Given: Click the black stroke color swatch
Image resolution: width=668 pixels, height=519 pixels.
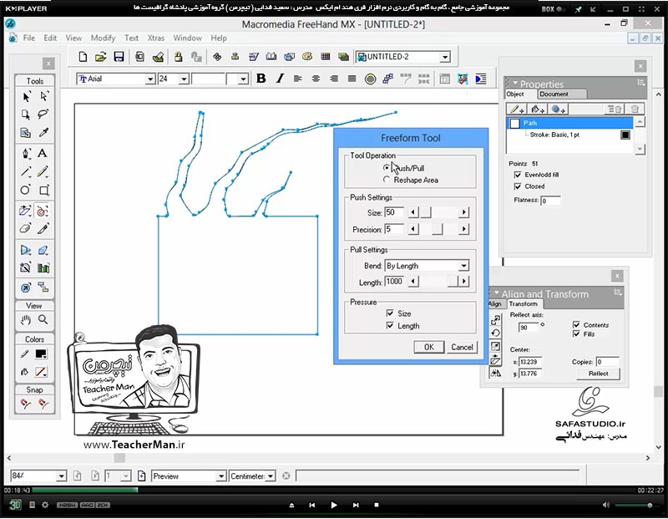Looking at the screenshot, I should [x=625, y=135].
